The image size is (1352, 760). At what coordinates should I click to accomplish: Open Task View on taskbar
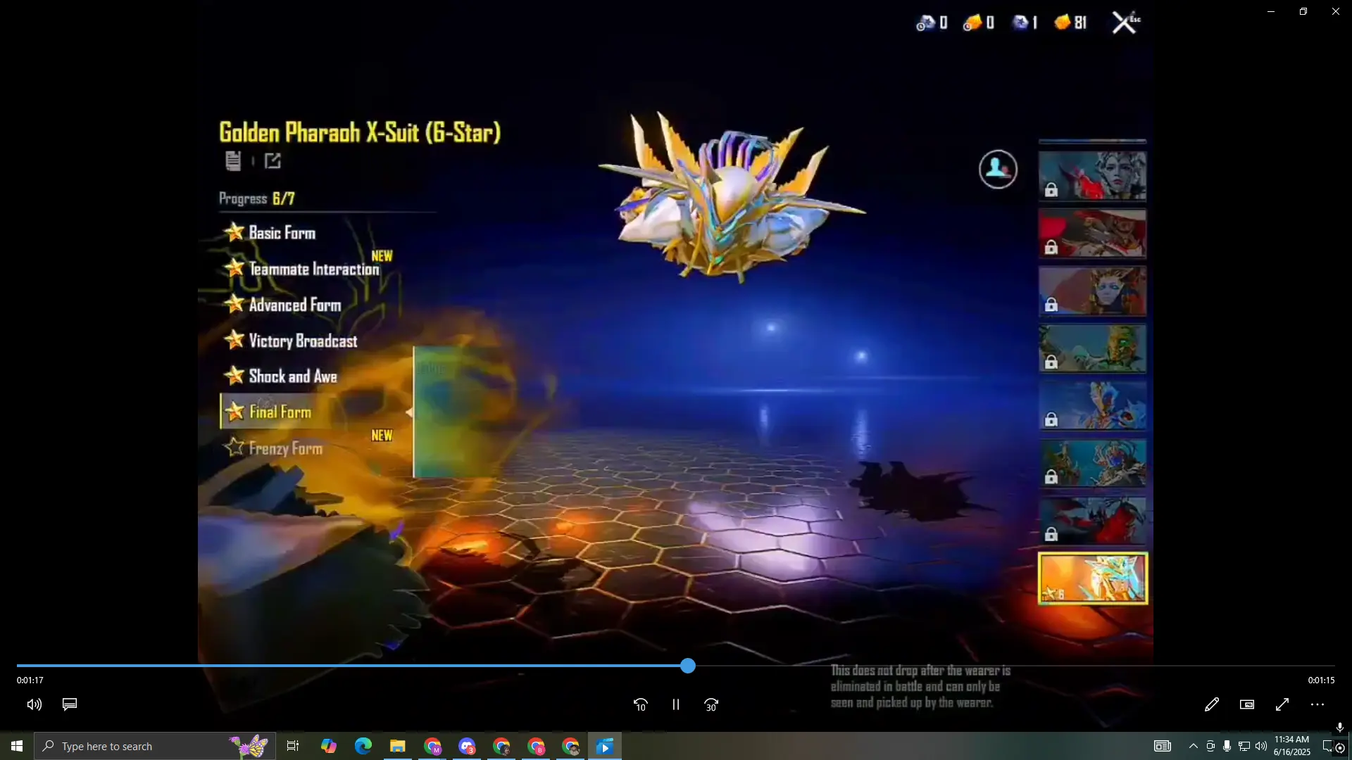pyautogui.click(x=293, y=746)
